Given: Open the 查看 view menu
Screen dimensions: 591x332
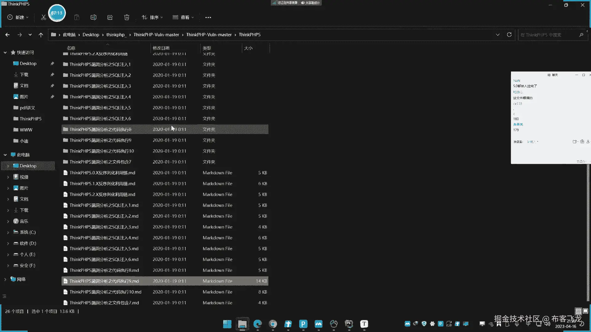Looking at the screenshot, I should tap(183, 18).
